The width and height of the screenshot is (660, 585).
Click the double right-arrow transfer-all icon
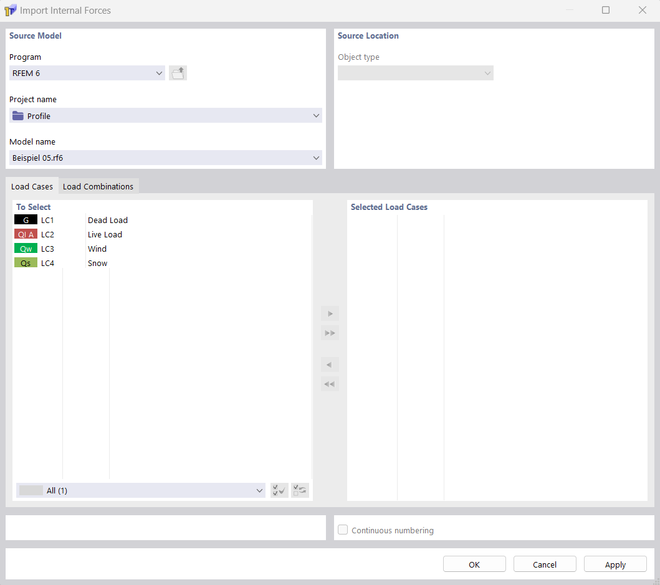(330, 333)
